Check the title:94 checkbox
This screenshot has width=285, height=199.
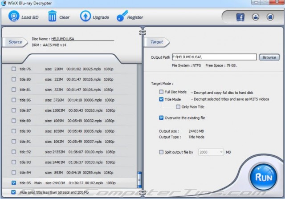(14, 172)
